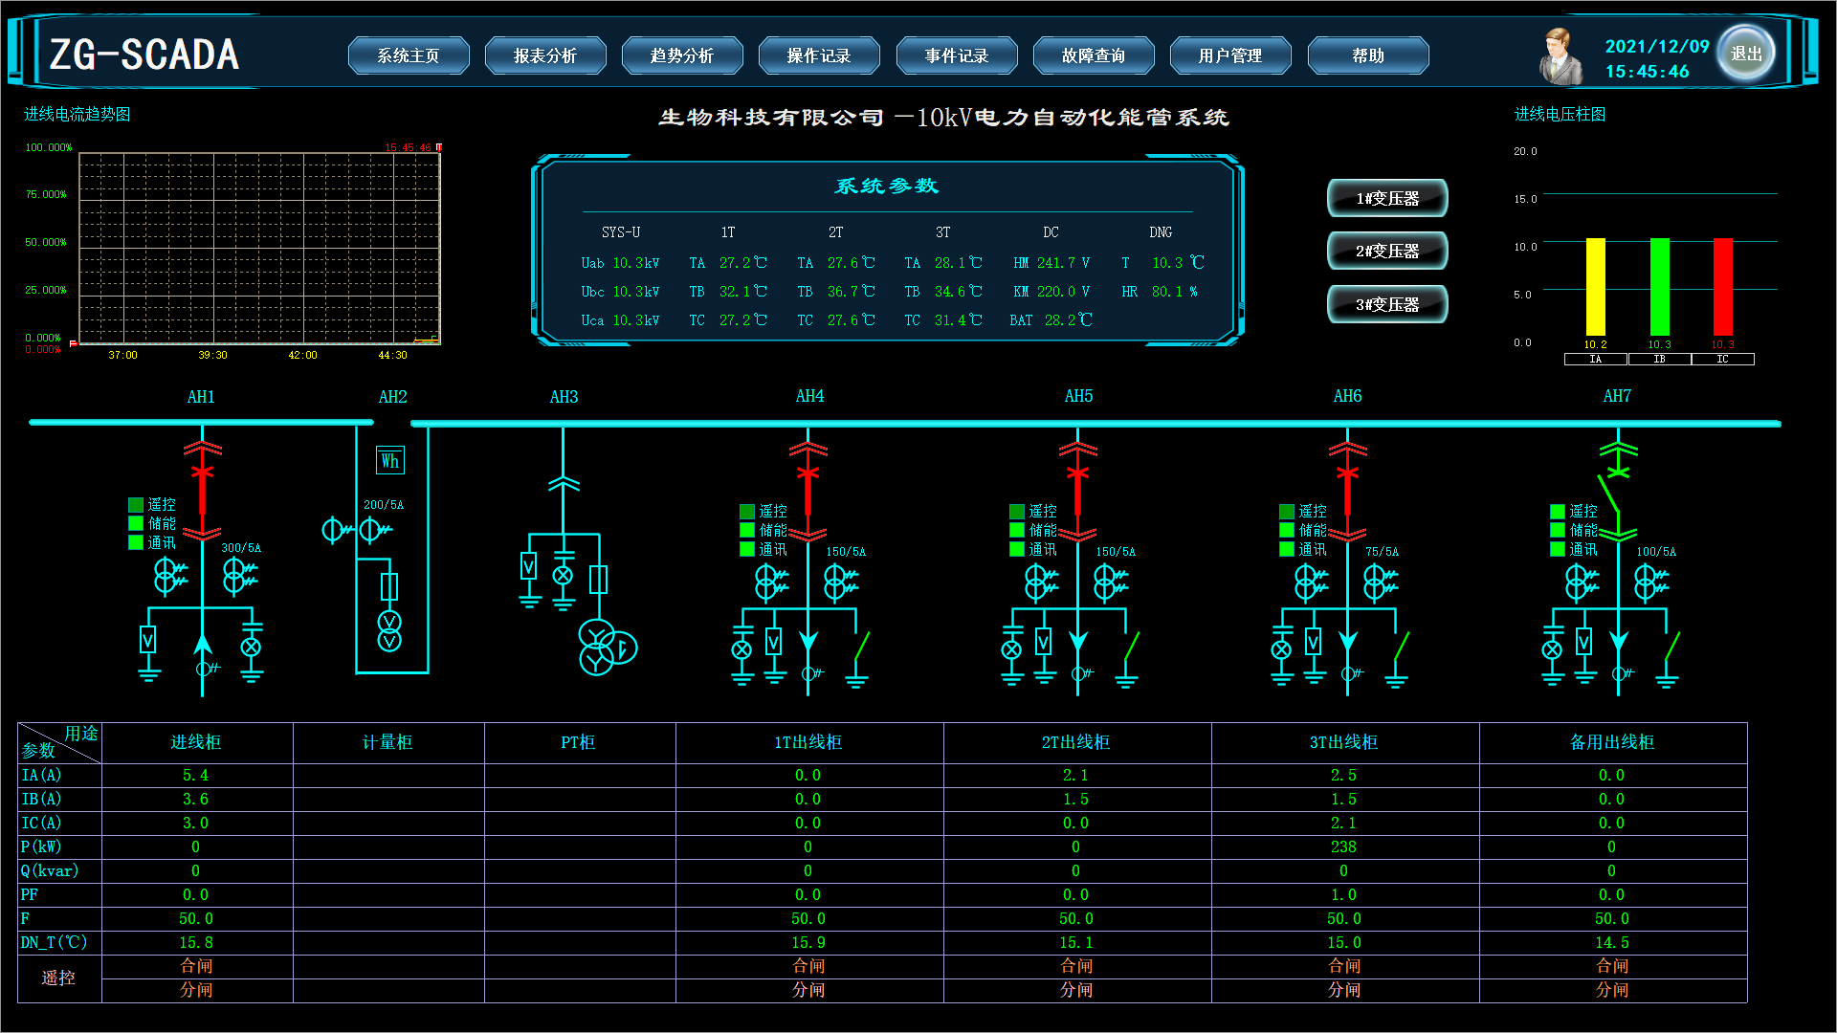The image size is (1837, 1033).
Task: Click the red circuit breaker under AH5
Action: coord(1078,492)
